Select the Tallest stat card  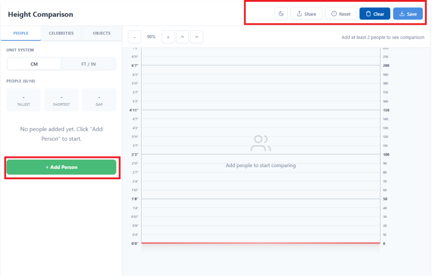[23, 100]
